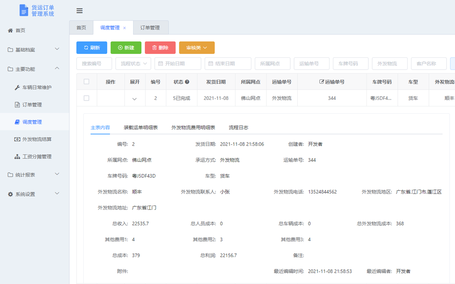Expand the 基础档案 sidebar group chevron
455x284 pixels.
pyautogui.click(x=57, y=49)
